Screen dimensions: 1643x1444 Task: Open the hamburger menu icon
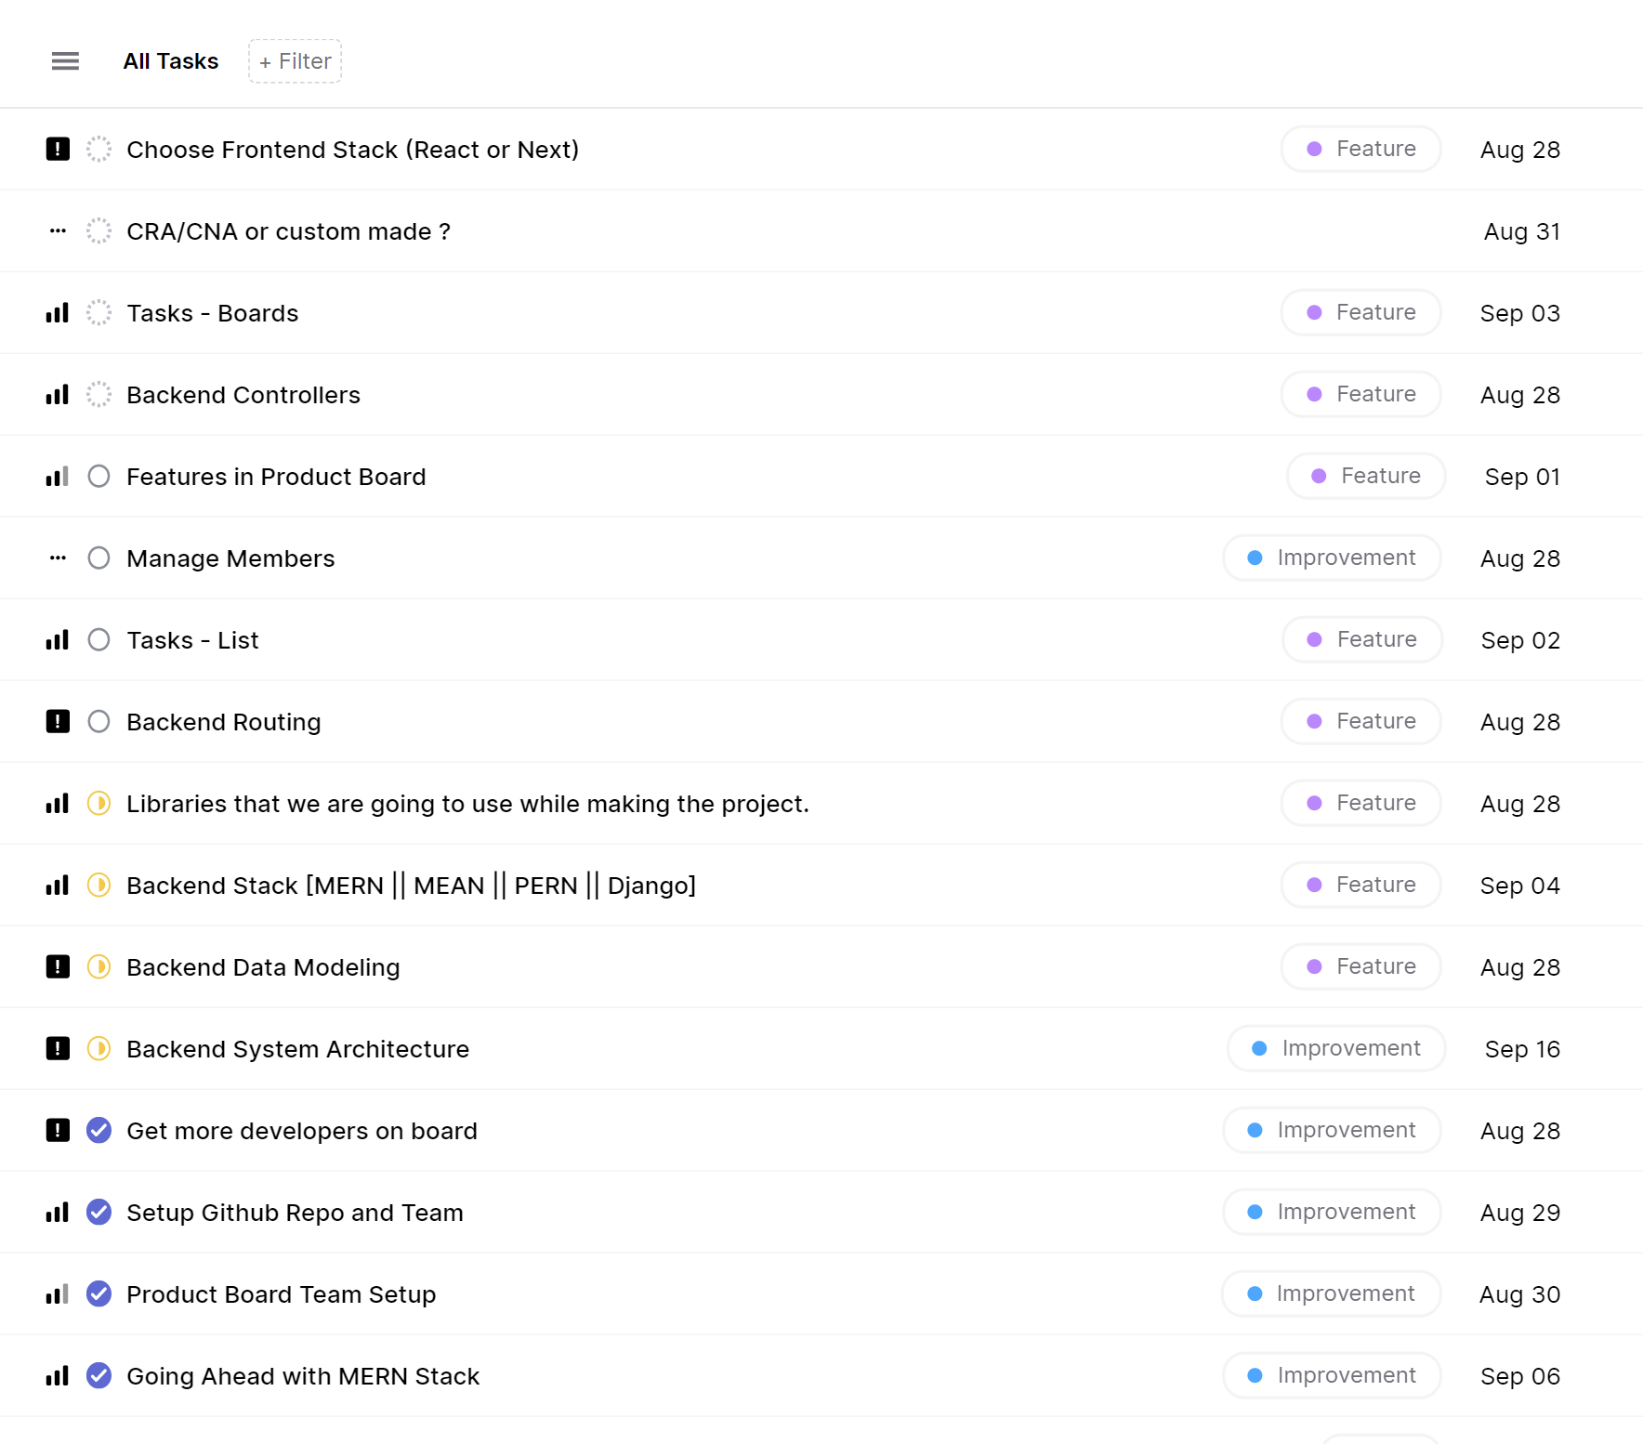(65, 61)
